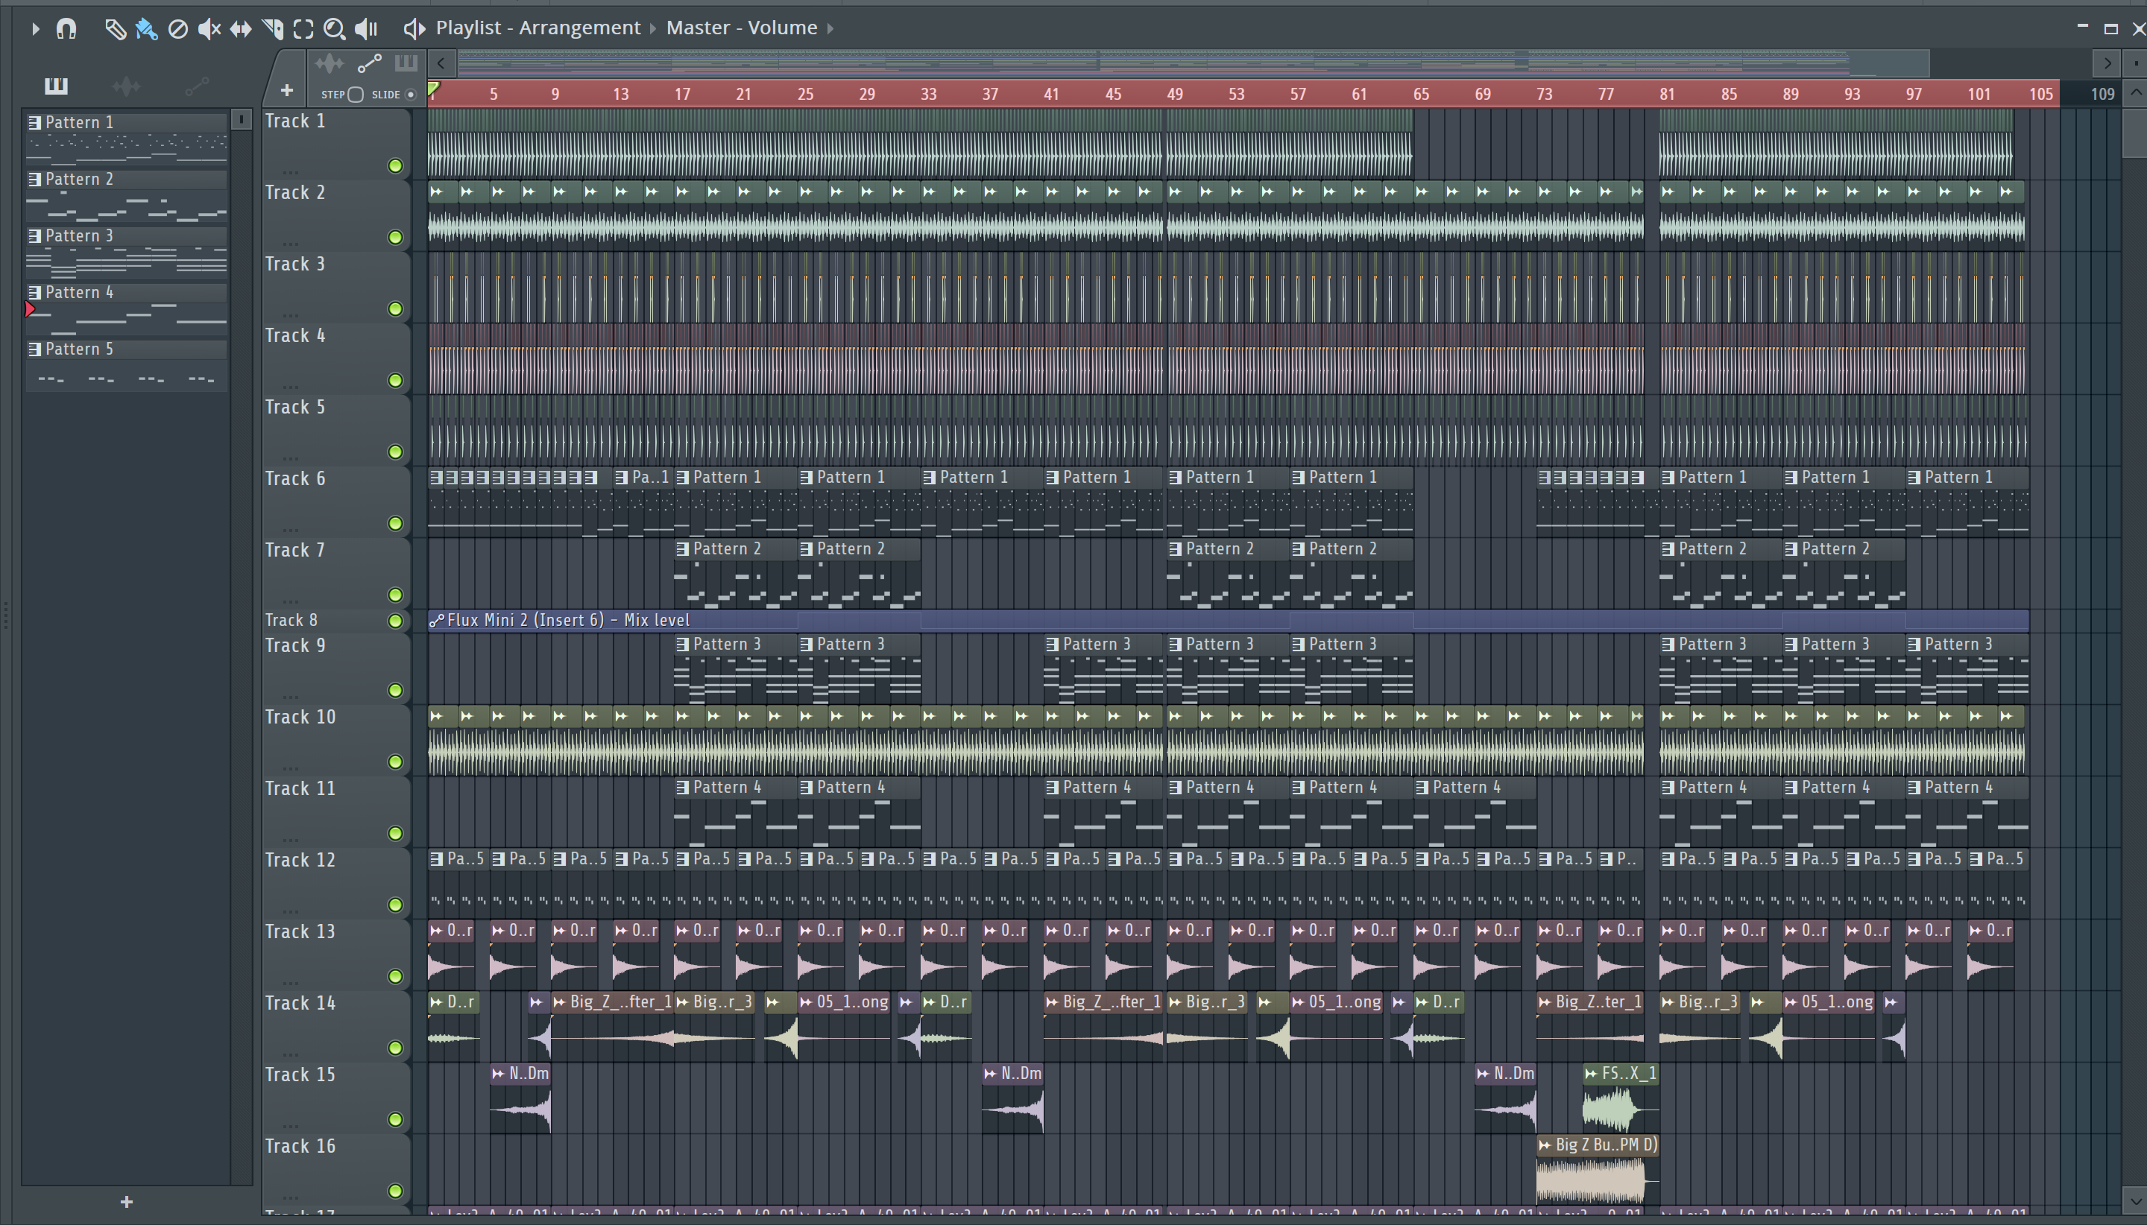2147x1225 pixels.
Task: Select Flux Mini 2 Mix level automation clip
Action: [x=1228, y=621]
